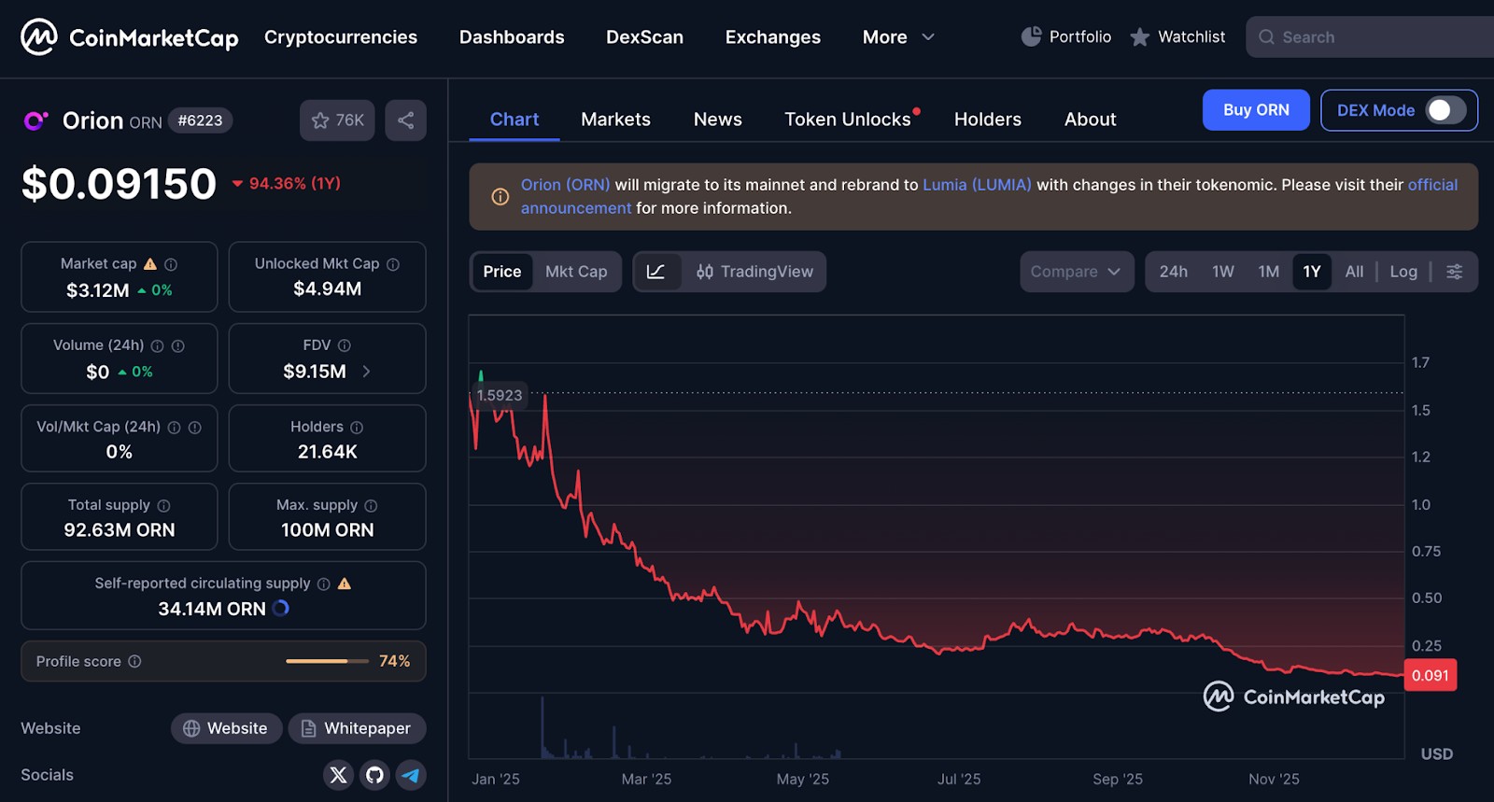Select the Chart tab
The width and height of the screenshot is (1494, 802).
[x=514, y=120]
